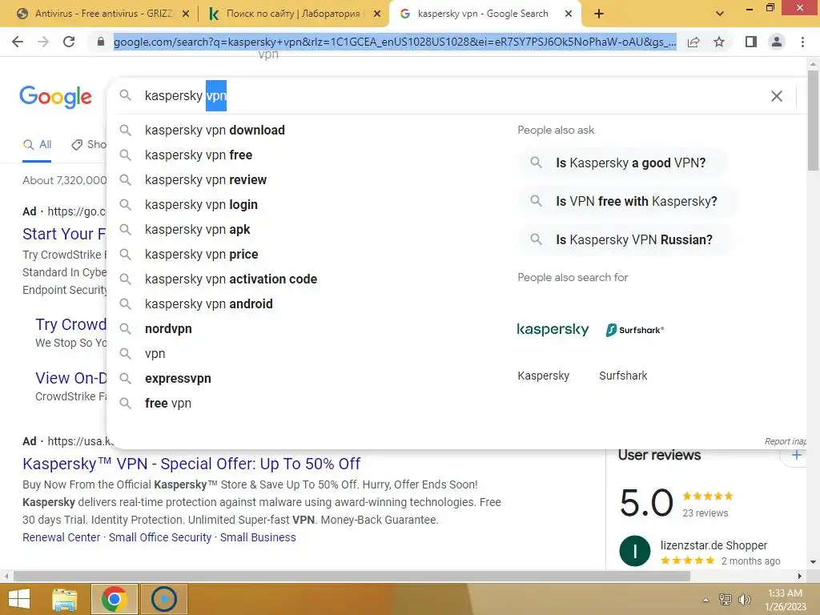Choose suggestion free vpn

click(x=168, y=404)
